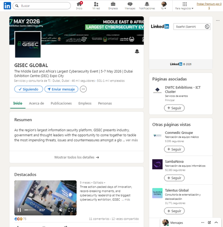Screen dimensions: 223x227
Task: Click Conmedic Groupe logo
Action: tap(157, 136)
